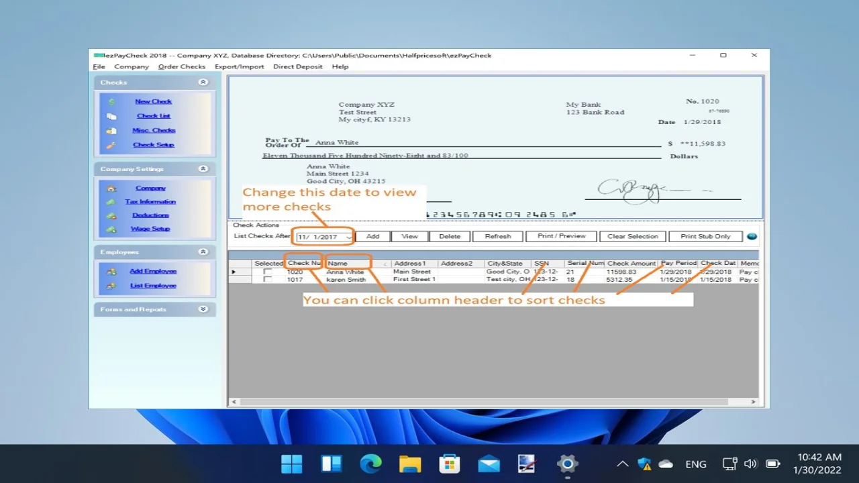The width and height of the screenshot is (859, 483).
Task: Open the Wage Setup link
Action: 150,229
